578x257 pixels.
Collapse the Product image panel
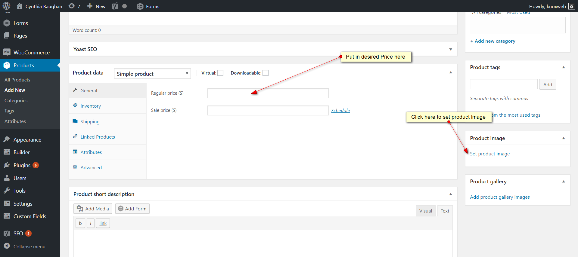point(564,138)
